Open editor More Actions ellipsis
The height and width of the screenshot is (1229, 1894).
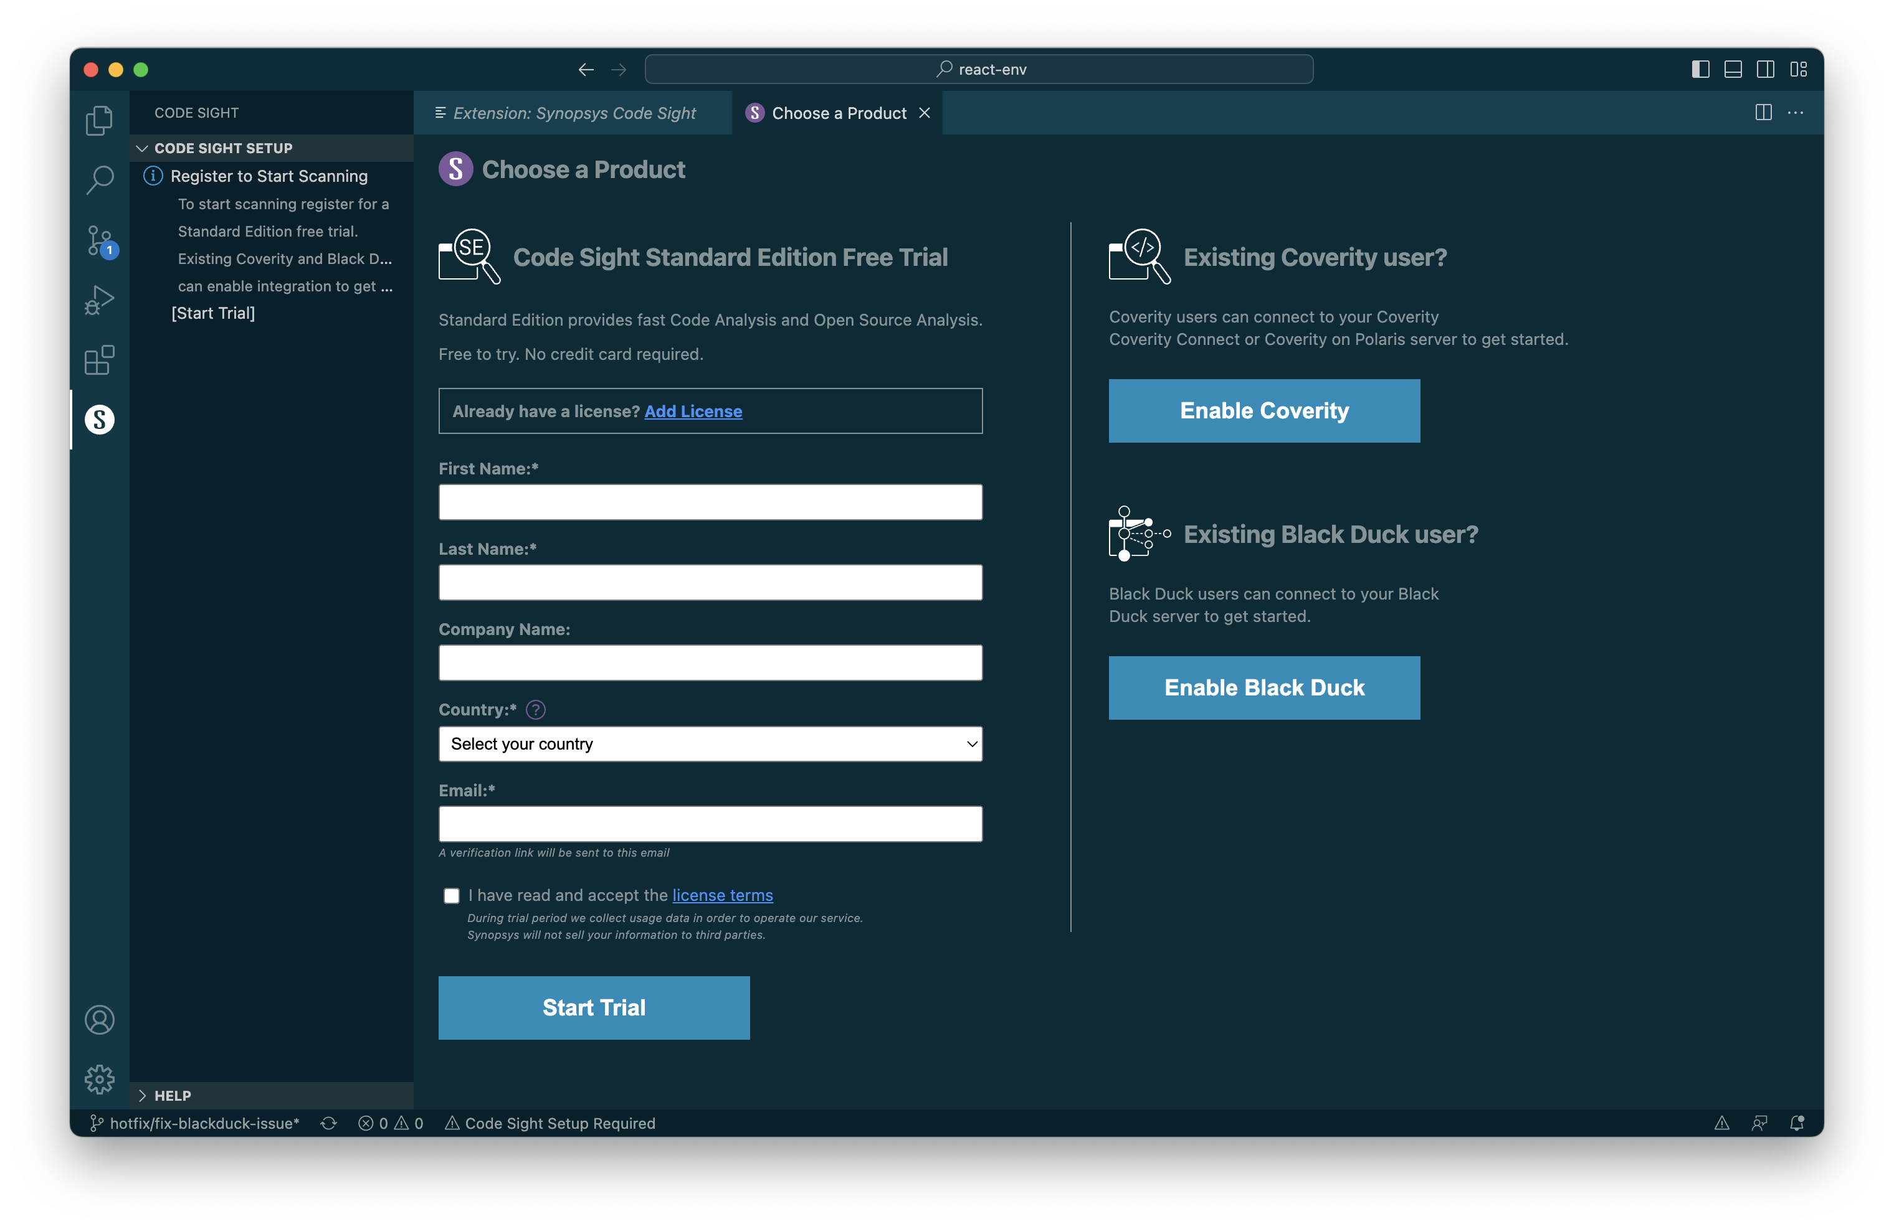pyautogui.click(x=1796, y=112)
